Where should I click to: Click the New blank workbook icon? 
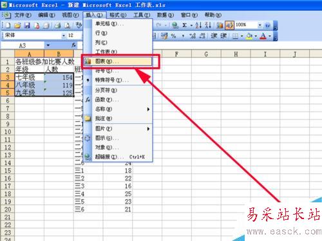(x=8, y=25)
